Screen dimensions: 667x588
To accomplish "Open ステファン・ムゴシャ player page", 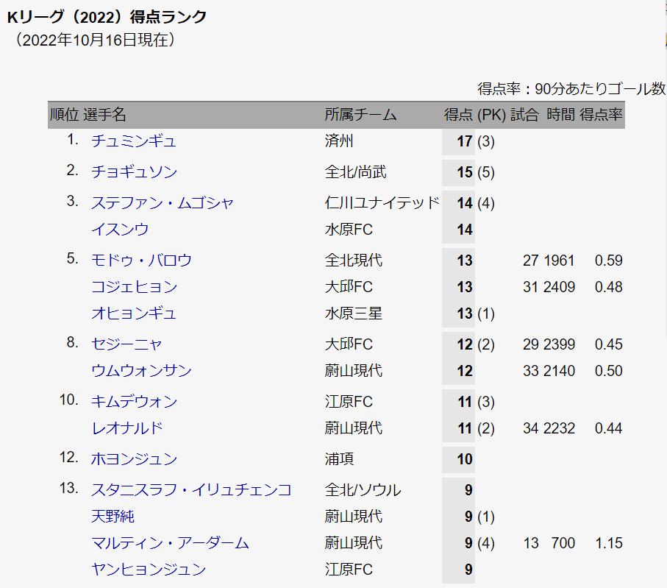I will pos(163,203).
